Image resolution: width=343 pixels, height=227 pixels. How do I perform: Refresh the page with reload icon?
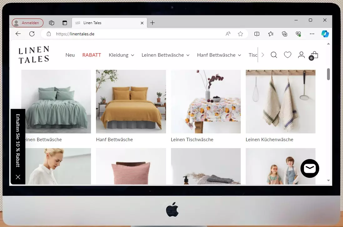pyautogui.click(x=32, y=34)
